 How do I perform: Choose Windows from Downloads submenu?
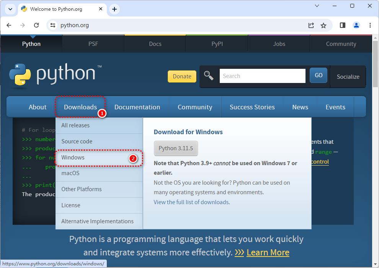[99, 158]
